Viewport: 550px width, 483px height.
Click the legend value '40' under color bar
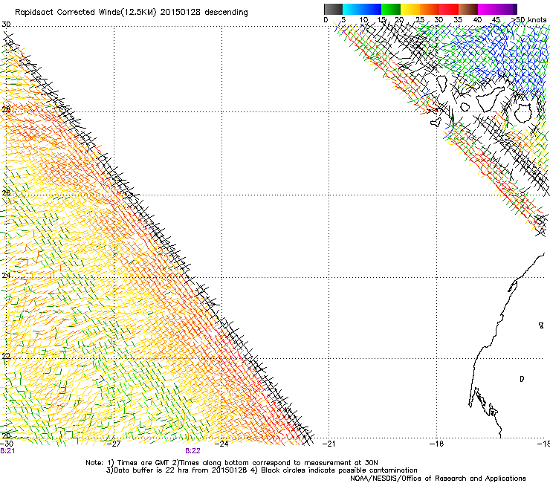tap(477, 20)
